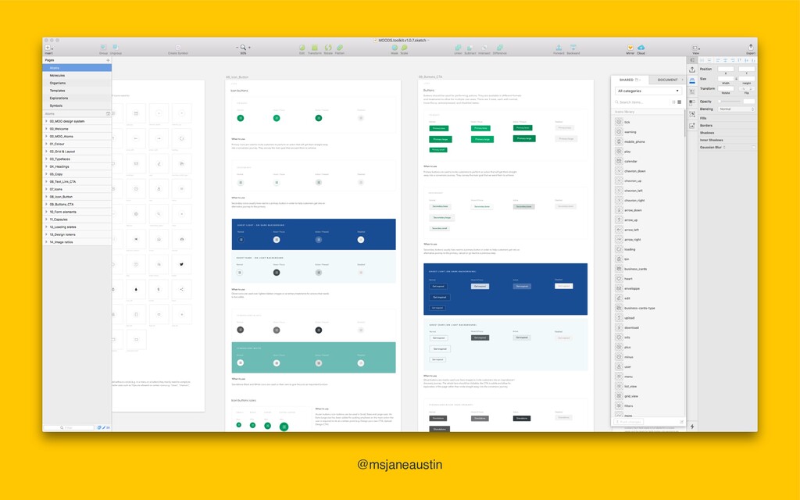Click the Subtract boolean icon

[x=470, y=48]
